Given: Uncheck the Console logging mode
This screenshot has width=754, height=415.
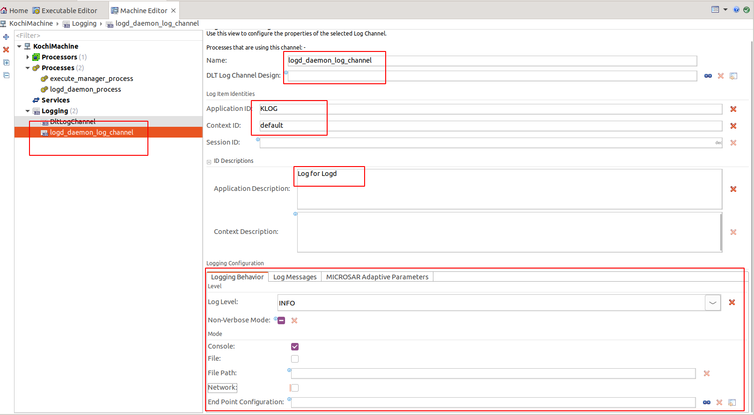Looking at the screenshot, I should point(295,347).
